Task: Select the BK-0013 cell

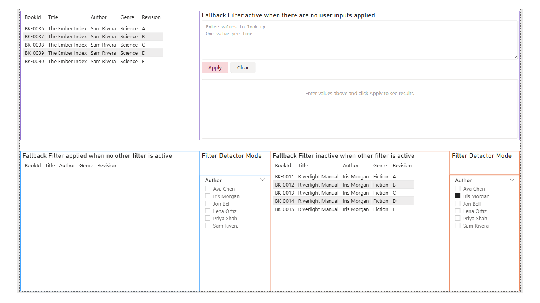Action: [285, 193]
